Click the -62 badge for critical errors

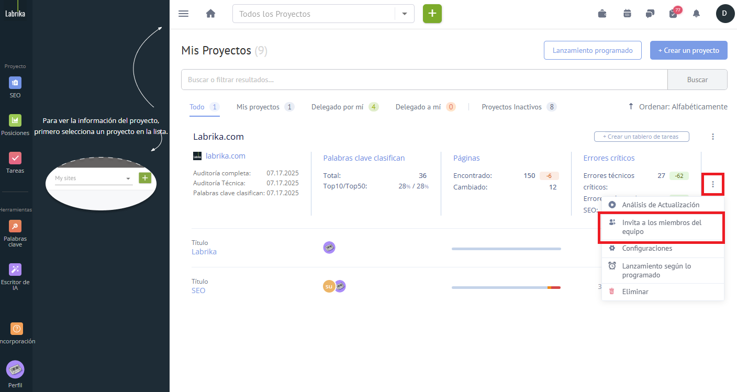point(679,176)
